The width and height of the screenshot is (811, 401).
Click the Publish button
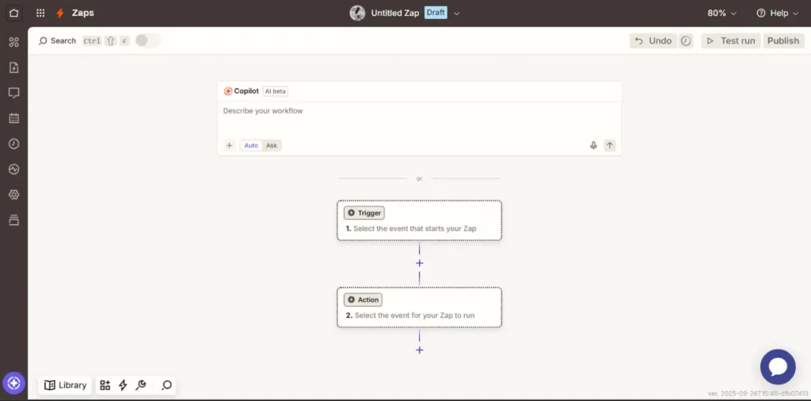click(x=782, y=40)
